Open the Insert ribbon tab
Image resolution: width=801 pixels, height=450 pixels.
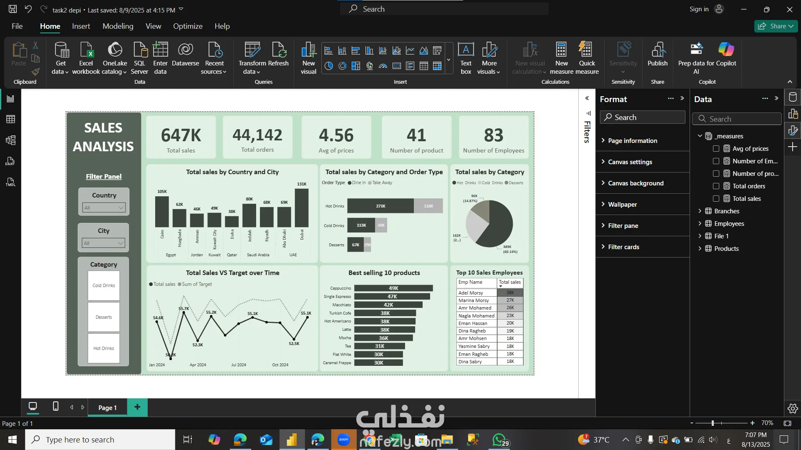[x=81, y=26]
